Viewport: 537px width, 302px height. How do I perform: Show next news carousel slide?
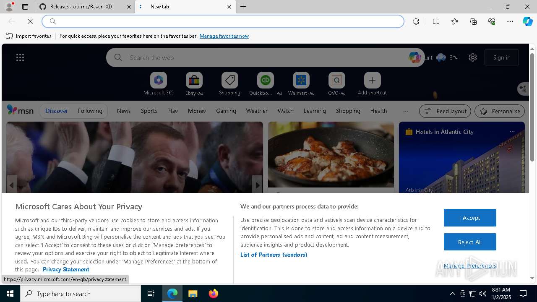point(257,185)
